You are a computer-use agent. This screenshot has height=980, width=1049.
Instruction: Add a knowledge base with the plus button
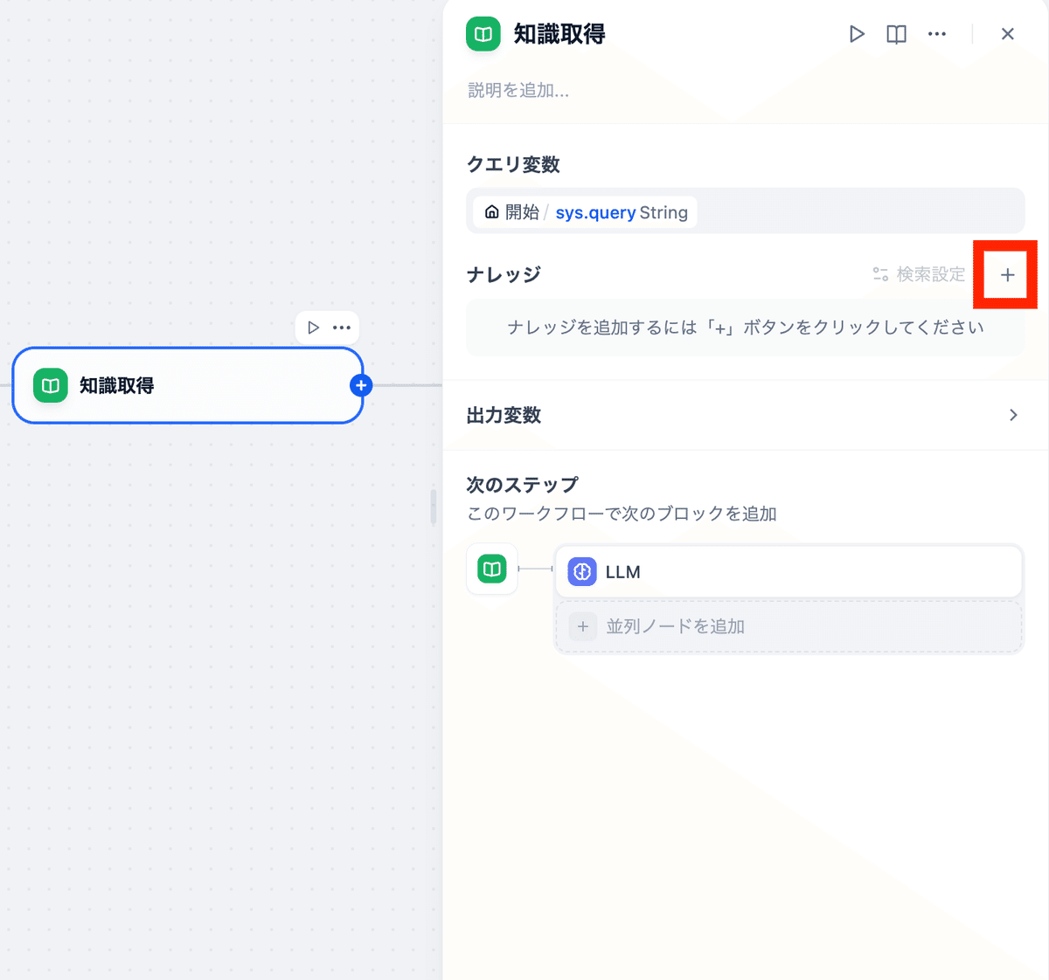click(1007, 274)
